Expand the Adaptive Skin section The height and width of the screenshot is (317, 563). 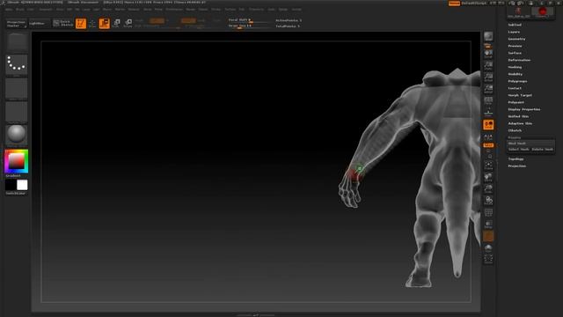pyautogui.click(x=520, y=123)
